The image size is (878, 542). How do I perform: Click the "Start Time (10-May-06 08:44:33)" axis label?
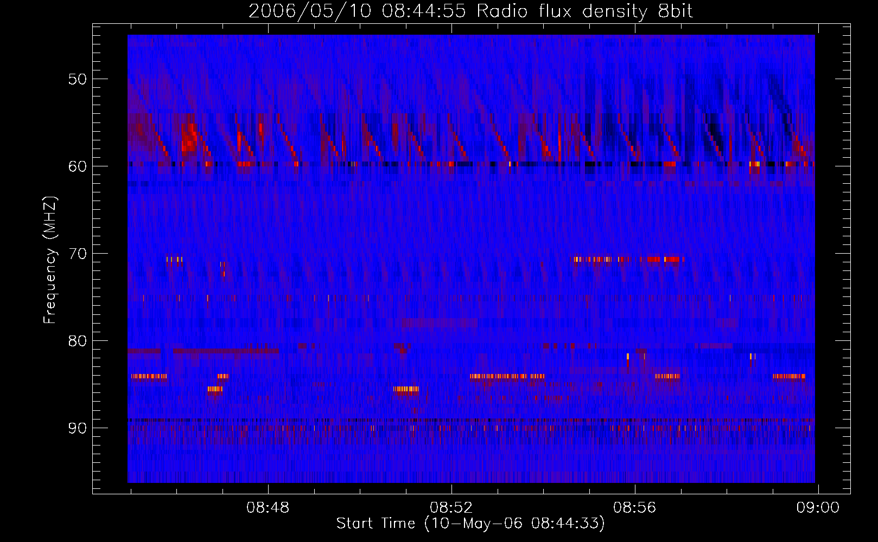click(x=470, y=524)
